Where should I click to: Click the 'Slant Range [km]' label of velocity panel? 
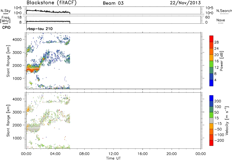(x=8, y=121)
